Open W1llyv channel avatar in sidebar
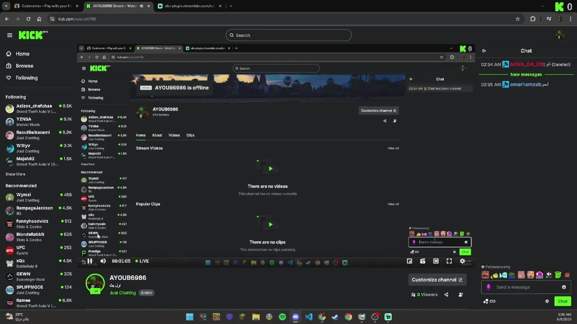The image size is (577, 324). [9, 148]
